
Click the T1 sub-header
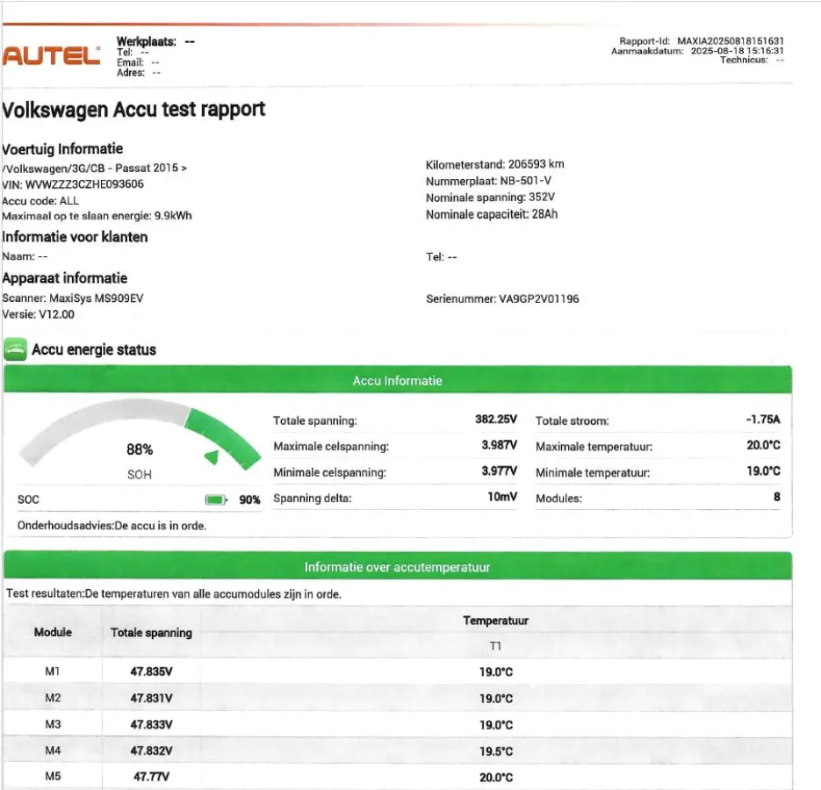pos(495,646)
